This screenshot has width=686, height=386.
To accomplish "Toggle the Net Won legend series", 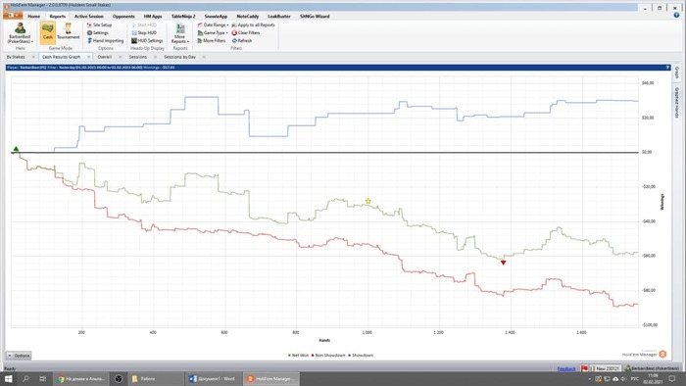I will pyautogui.click(x=298, y=356).
